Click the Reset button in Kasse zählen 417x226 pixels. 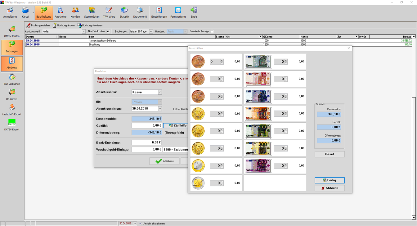(329, 154)
